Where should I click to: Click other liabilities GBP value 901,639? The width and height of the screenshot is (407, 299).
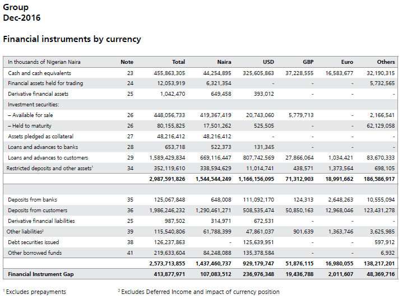pyautogui.click(x=303, y=232)
